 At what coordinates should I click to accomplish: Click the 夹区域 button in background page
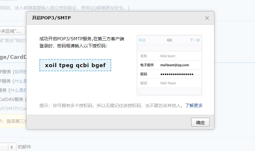click(x=13, y=31)
